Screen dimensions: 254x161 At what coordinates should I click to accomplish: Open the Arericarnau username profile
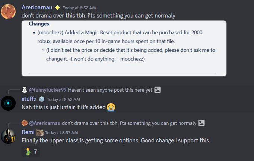[x=36, y=7]
